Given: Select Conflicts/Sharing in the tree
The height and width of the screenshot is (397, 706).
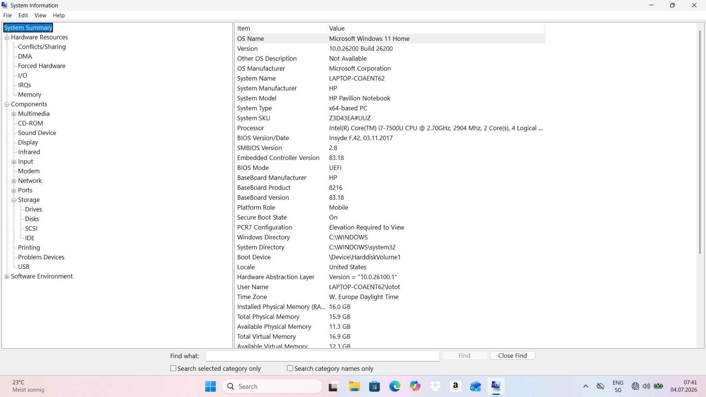Looking at the screenshot, I should (x=42, y=47).
